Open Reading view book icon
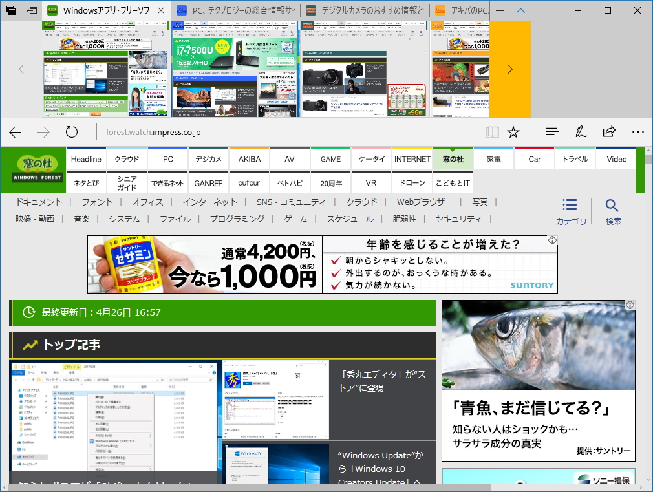 click(x=492, y=133)
